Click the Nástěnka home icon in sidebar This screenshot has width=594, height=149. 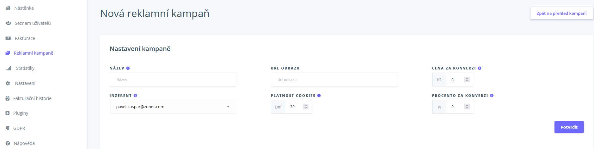pyautogui.click(x=8, y=8)
